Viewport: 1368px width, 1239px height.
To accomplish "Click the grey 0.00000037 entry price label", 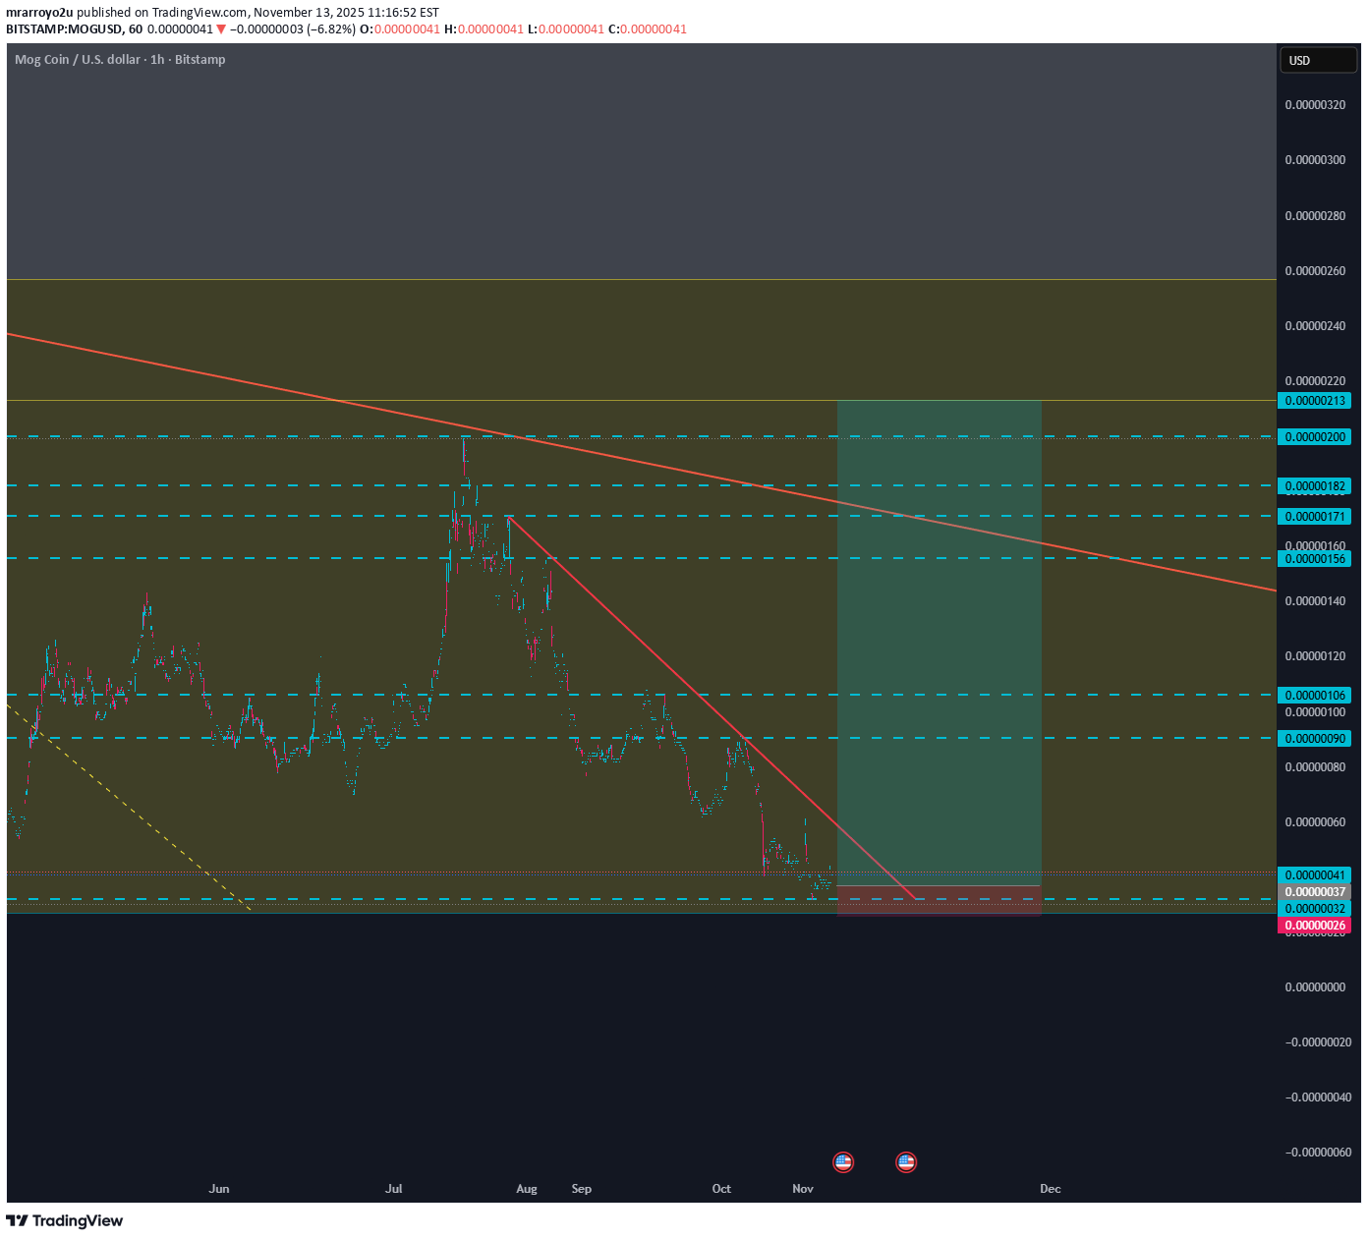I will click(x=1315, y=892).
